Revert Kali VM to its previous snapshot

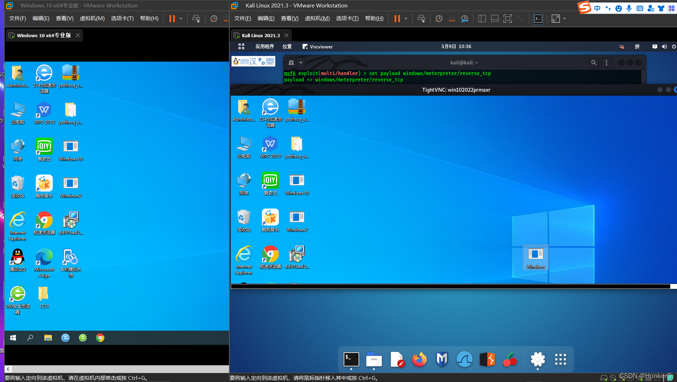point(452,19)
